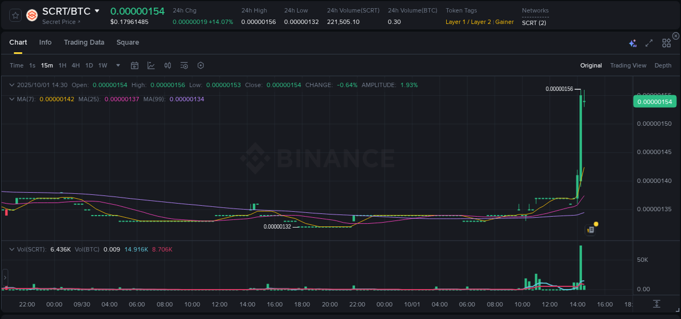
Task: Switch to the Trading Data tab
Action: (84, 42)
